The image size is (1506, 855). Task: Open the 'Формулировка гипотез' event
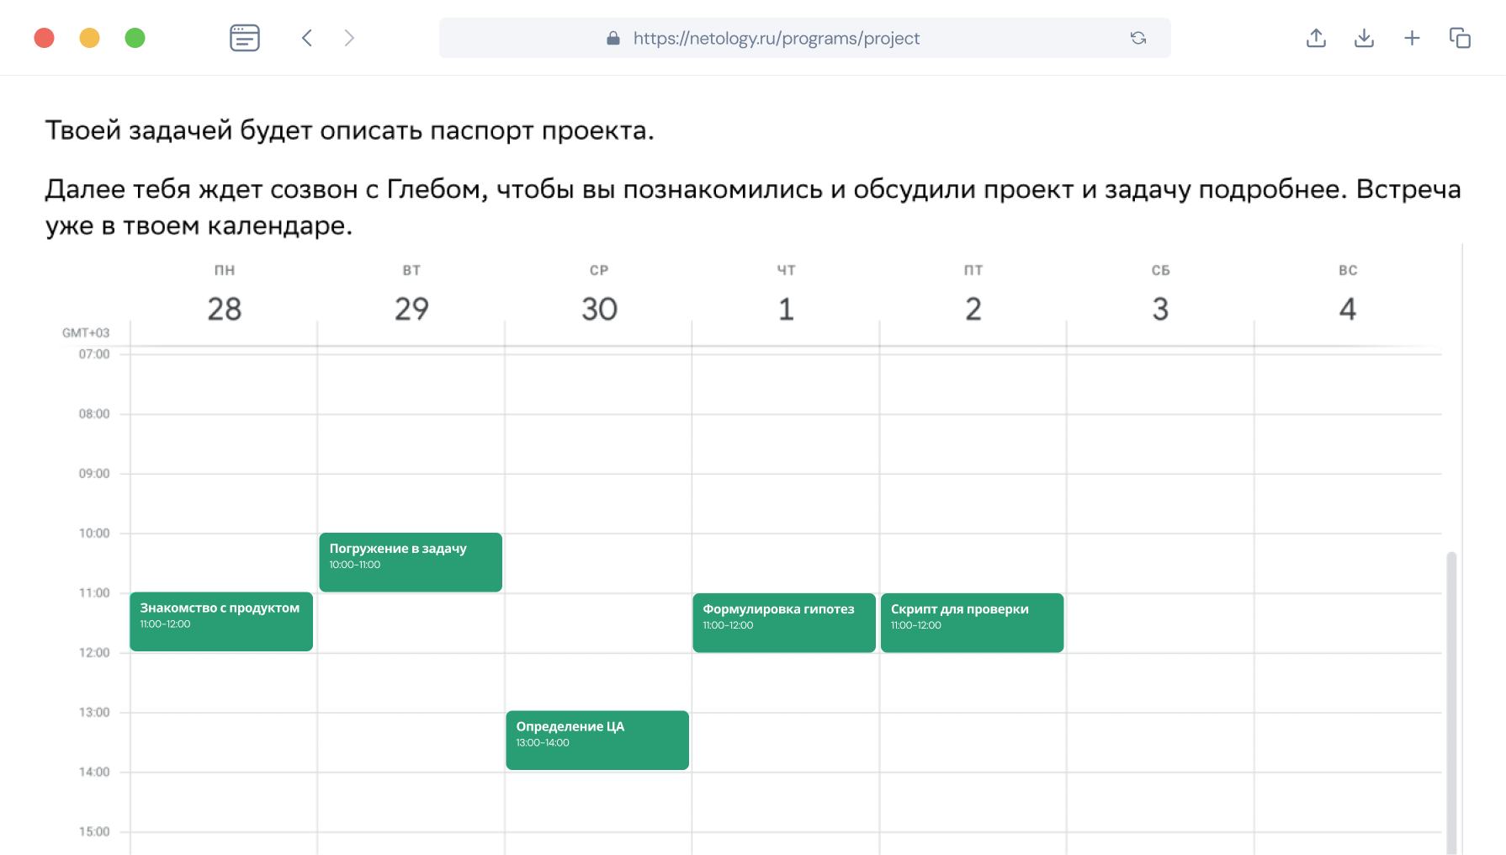[784, 623]
